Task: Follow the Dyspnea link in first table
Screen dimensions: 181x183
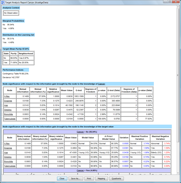Action: click(x=8, y=101)
